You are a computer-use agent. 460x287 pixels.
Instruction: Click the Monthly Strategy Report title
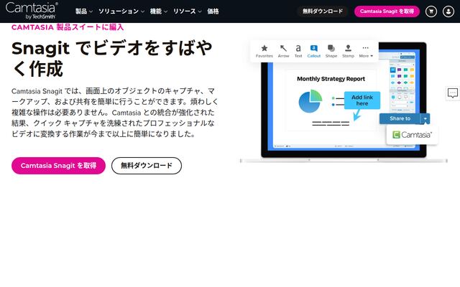[x=331, y=79]
